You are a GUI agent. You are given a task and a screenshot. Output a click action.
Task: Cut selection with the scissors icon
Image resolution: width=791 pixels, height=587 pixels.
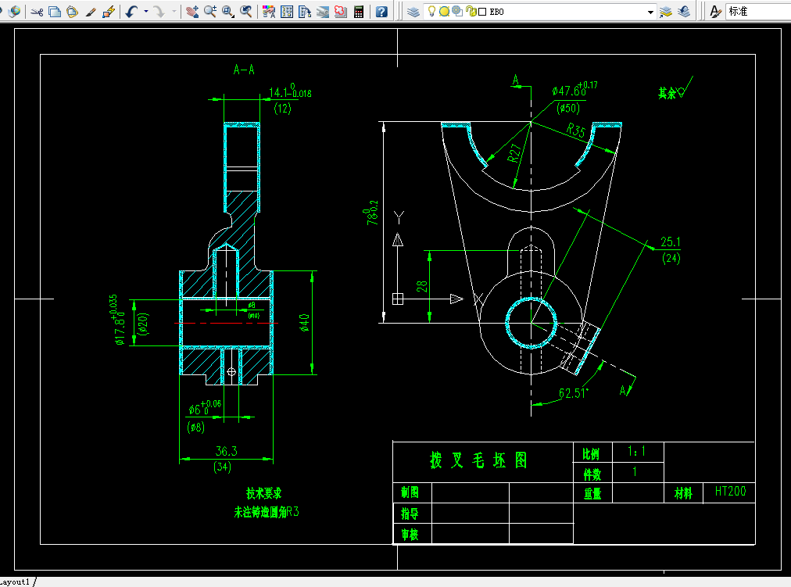point(36,12)
